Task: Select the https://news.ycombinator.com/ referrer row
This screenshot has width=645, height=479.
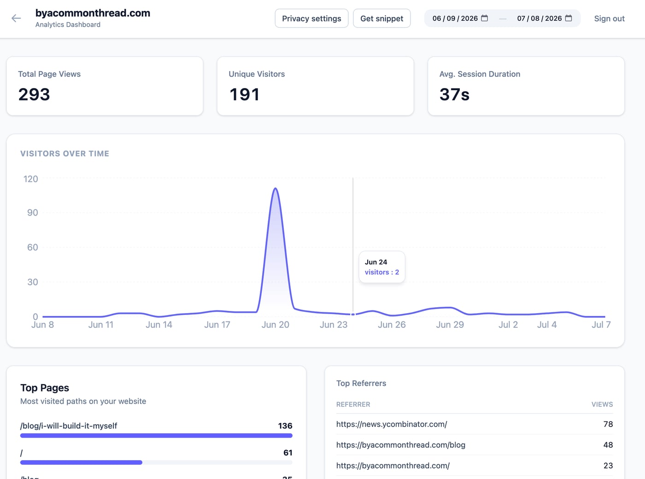Action: [x=475, y=424]
